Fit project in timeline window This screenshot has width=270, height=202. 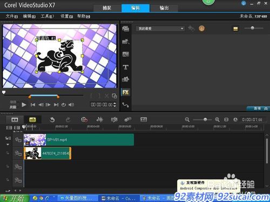[226, 120]
